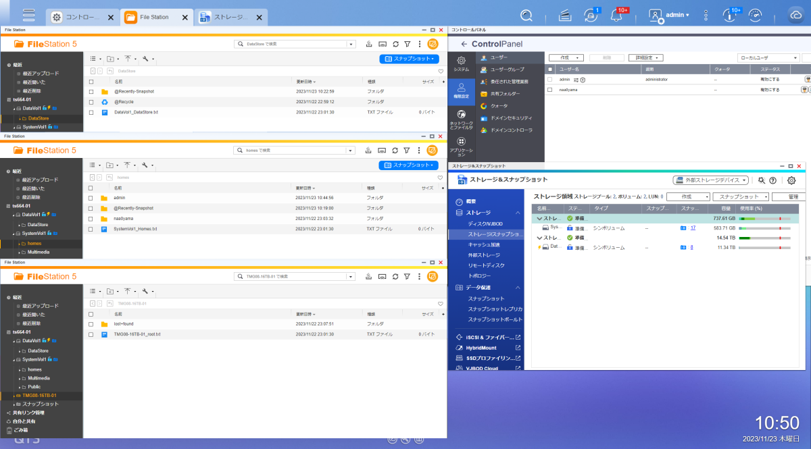Open tools wrench dropdown in homes window toolbar

pos(147,165)
